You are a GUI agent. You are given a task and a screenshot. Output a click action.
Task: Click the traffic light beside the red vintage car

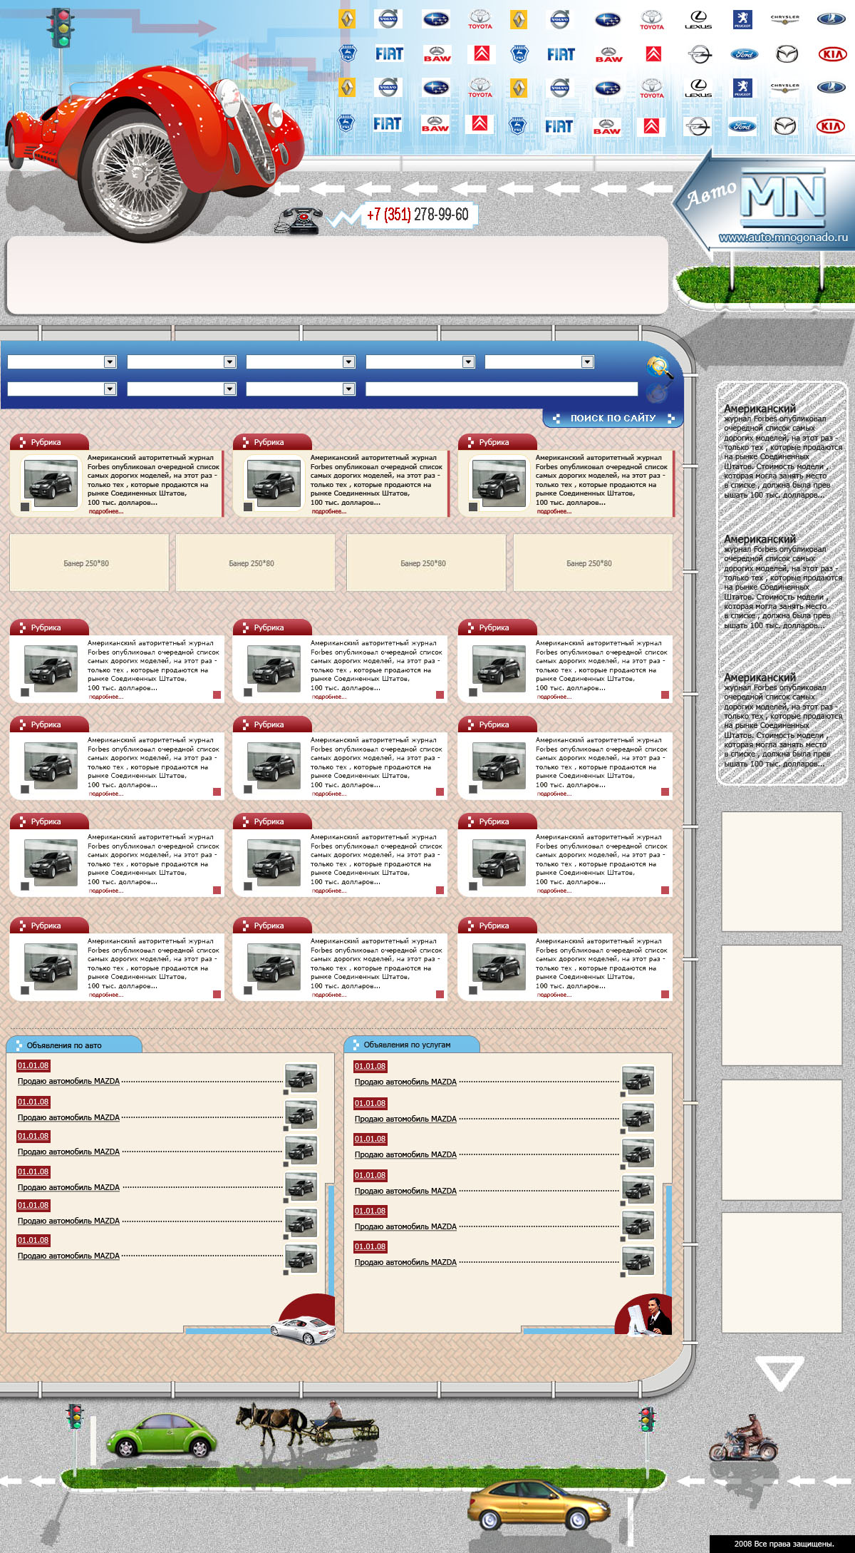pyautogui.click(x=61, y=29)
